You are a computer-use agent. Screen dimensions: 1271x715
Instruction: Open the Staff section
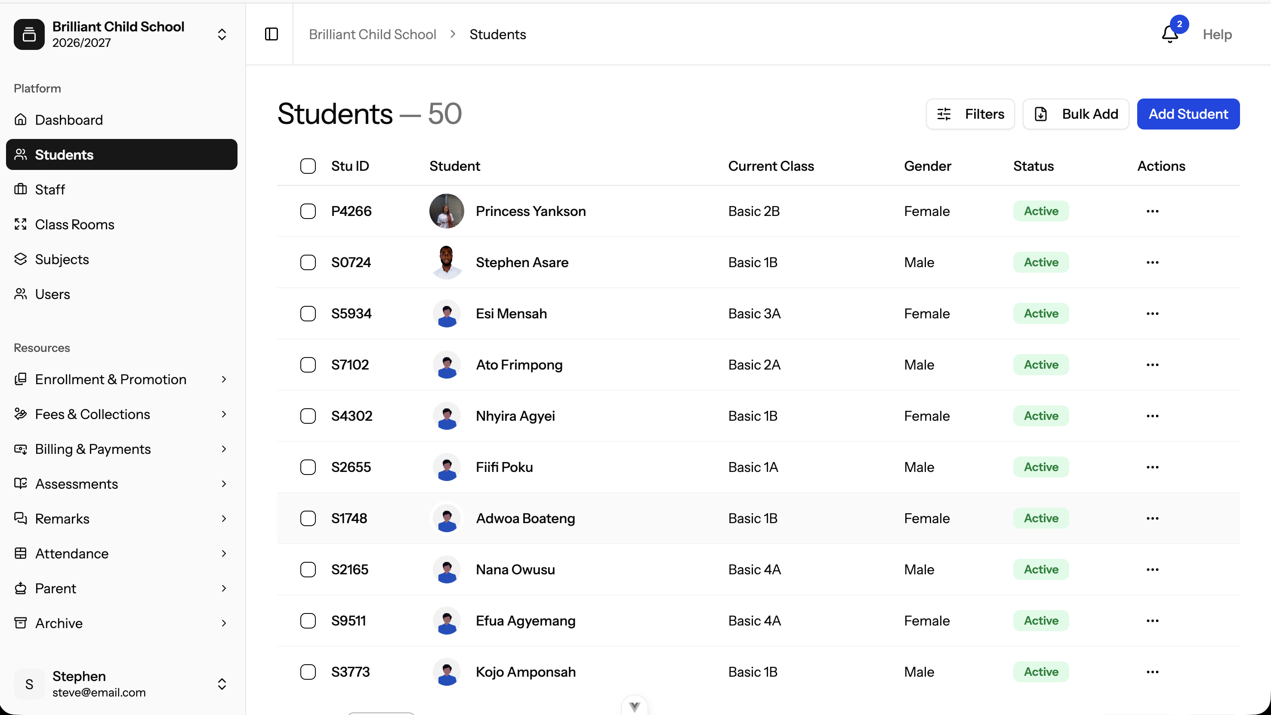coord(121,189)
